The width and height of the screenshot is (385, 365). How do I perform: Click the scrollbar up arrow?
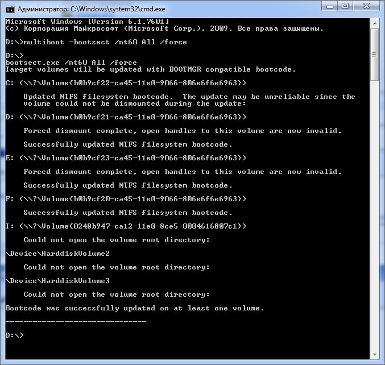click(375, 23)
